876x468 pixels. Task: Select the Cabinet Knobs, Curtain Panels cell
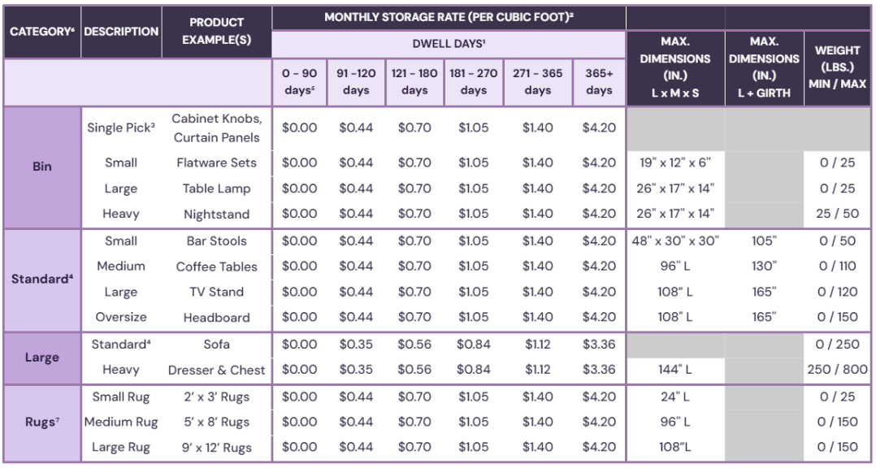(216, 128)
